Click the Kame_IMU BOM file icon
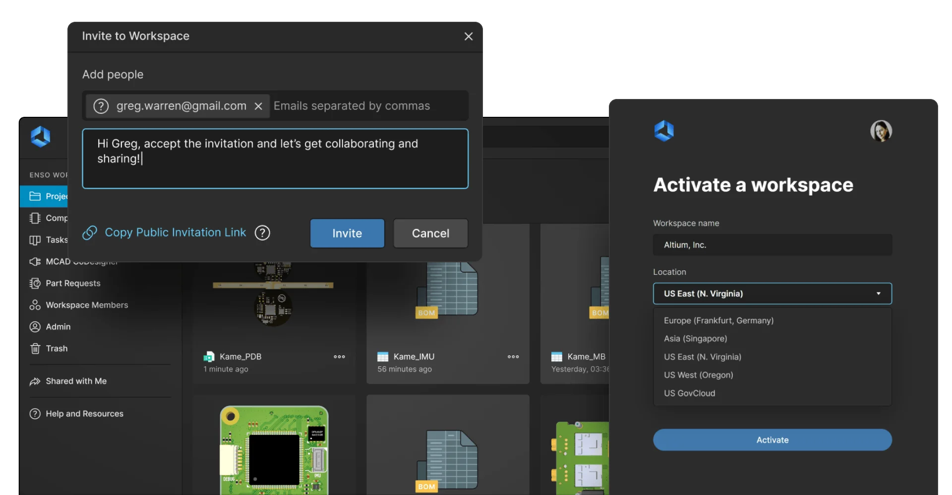952x495 pixels. 383,356
